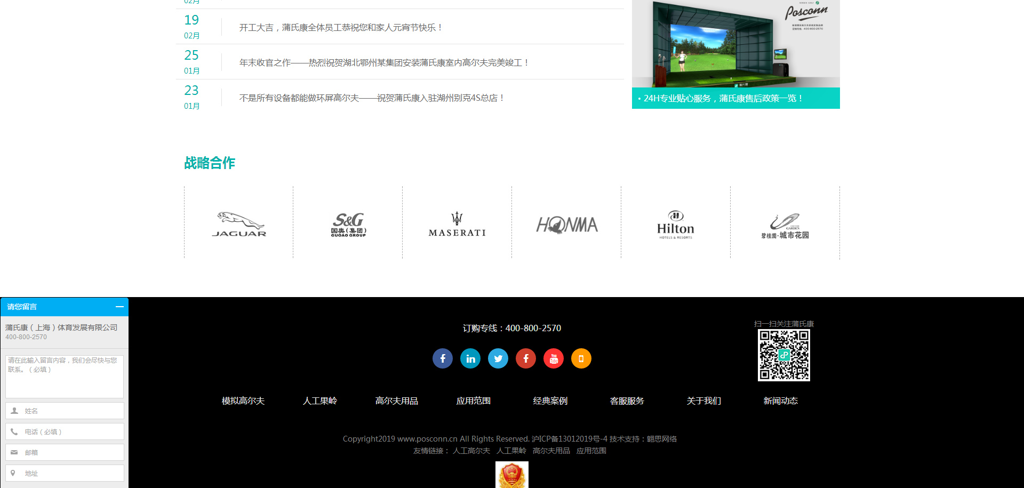The image size is (1024, 488).
Task: Click the orange mobile phone icon
Action: (581, 358)
